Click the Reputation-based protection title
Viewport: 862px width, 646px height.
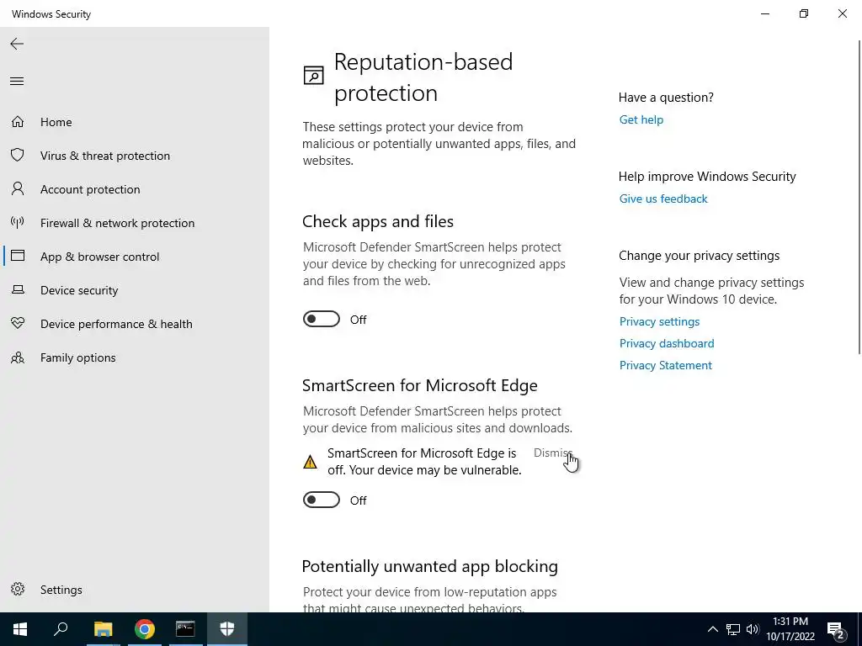[x=423, y=77]
